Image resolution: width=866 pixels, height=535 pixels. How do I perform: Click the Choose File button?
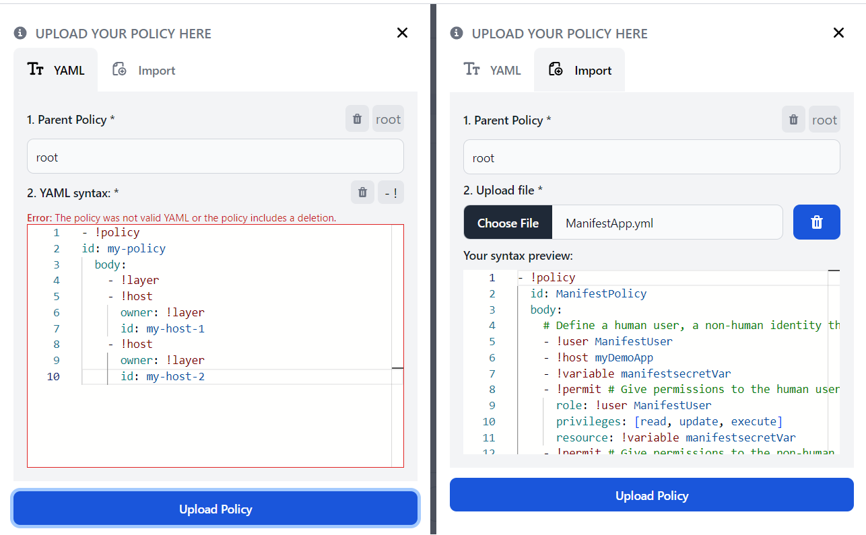508,223
